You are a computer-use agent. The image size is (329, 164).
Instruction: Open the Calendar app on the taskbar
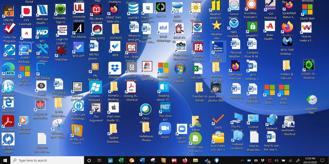(110, 160)
